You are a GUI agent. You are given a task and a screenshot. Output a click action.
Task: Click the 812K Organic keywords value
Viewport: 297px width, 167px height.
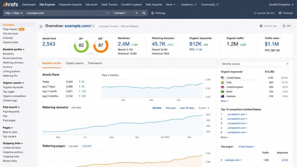point(196,44)
